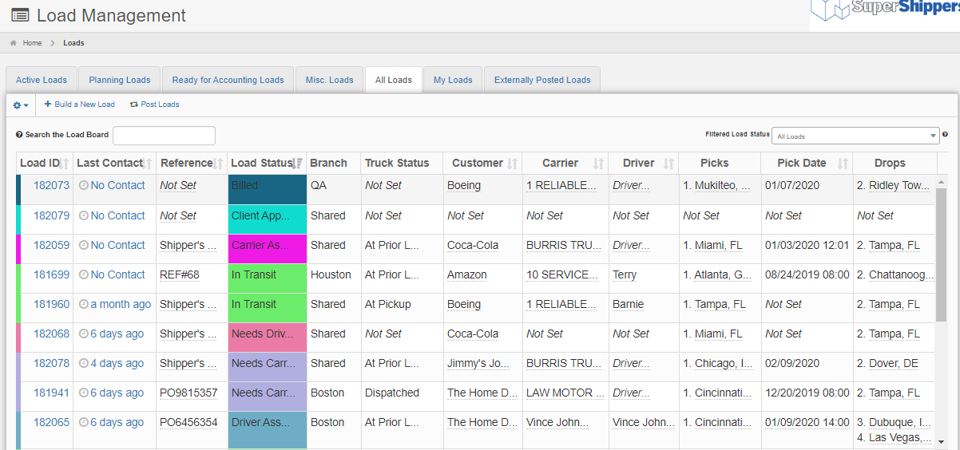Viewport: 960px width, 450px height.
Task: Open load 182065
Action: point(51,422)
